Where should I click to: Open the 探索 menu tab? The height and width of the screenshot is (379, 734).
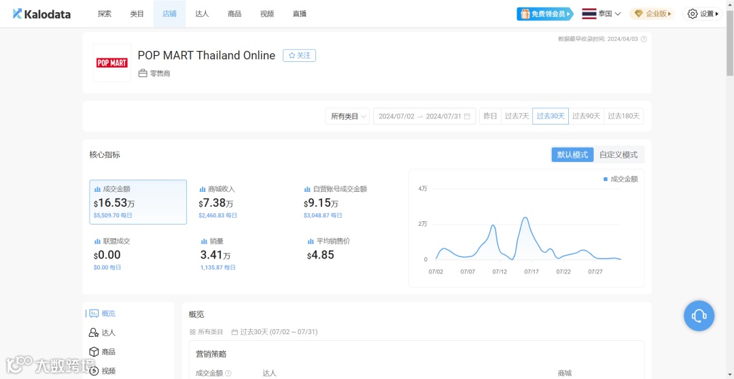[x=105, y=14]
